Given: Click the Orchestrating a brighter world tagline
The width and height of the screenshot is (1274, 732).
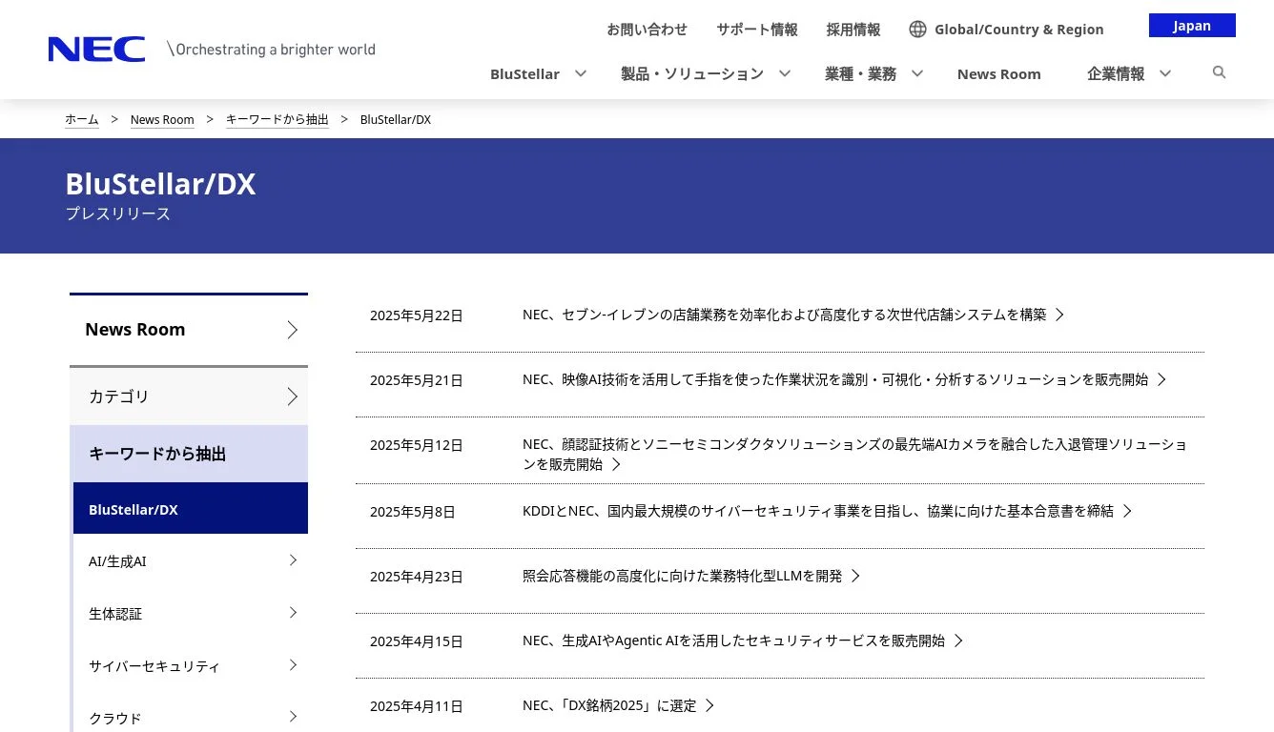Looking at the screenshot, I should 271,50.
